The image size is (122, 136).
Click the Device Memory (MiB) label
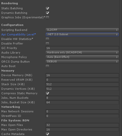tap(17, 75)
